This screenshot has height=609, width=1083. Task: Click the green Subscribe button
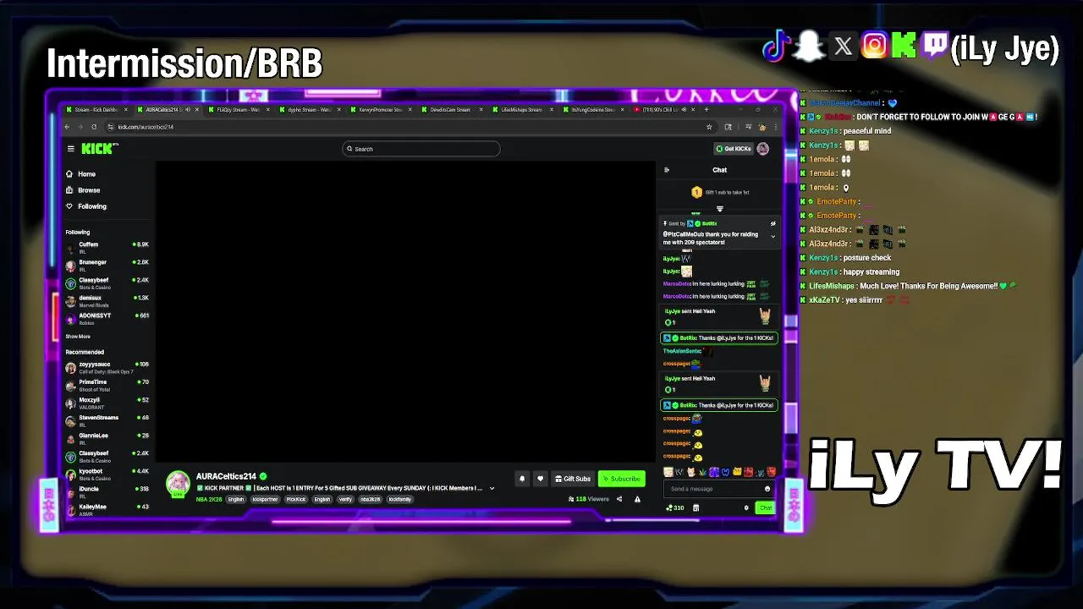click(x=622, y=479)
